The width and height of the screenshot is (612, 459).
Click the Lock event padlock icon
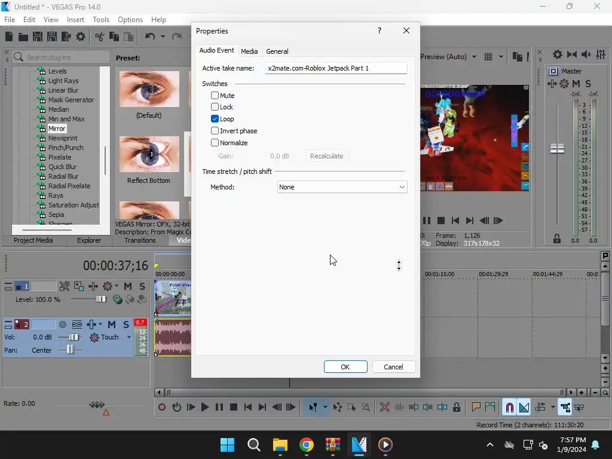pos(456,407)
